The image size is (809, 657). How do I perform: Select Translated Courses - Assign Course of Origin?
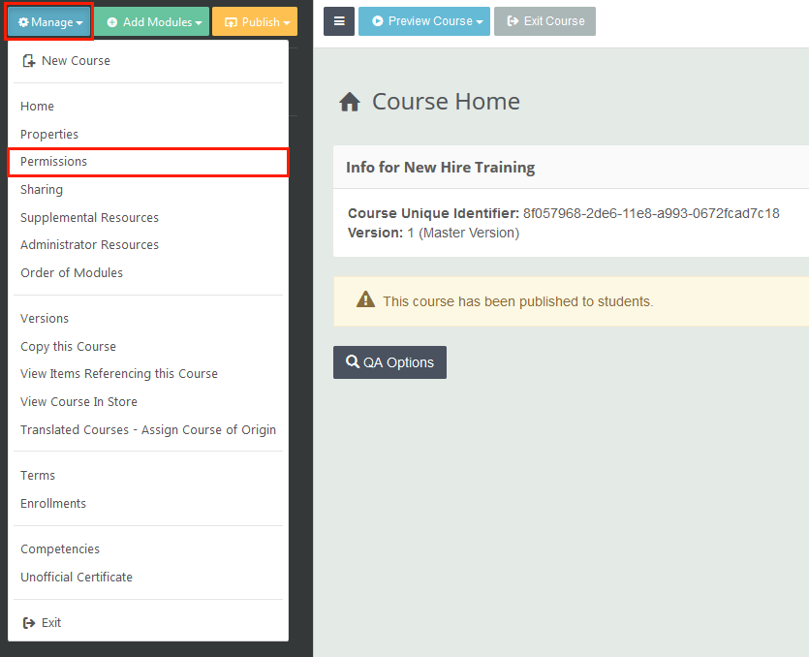pyautogui.click(x=148, y=430)
